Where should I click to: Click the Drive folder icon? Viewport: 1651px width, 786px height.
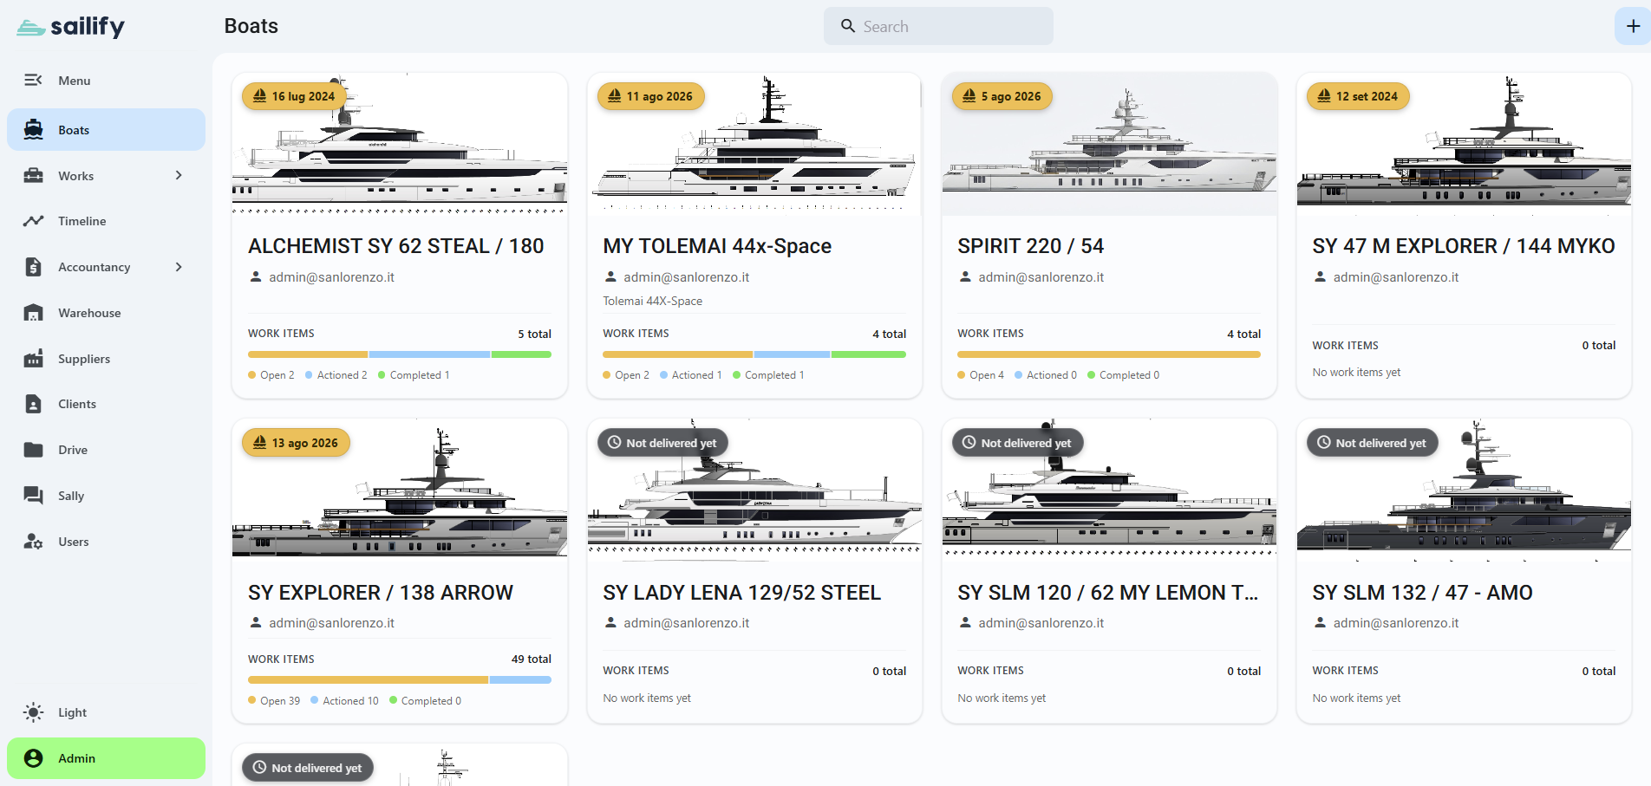[33, 450]
